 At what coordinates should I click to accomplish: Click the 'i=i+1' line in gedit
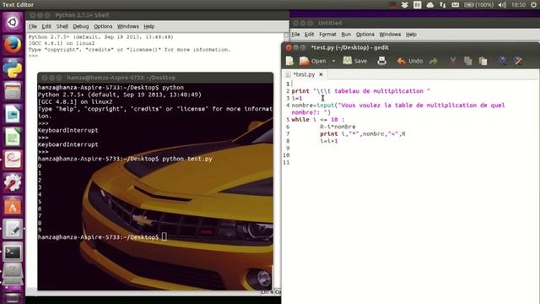[328, 141]
